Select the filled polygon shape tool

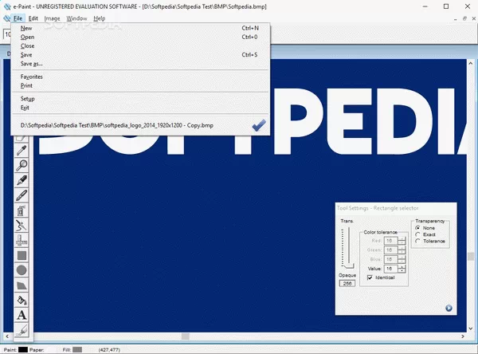click(x=22, y=285)
